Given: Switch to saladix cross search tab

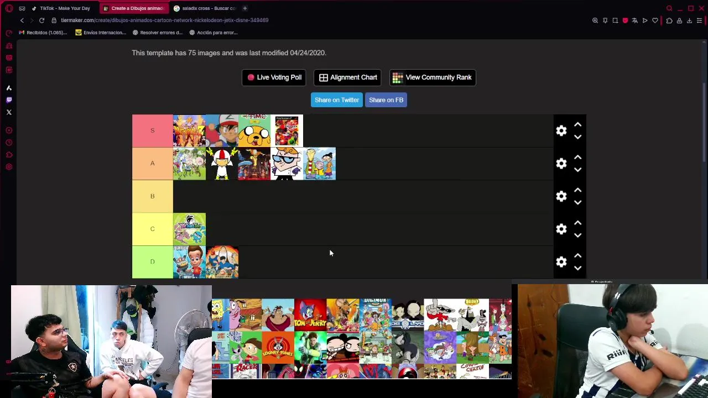Looking at the screenshot, I should (205, 8).
